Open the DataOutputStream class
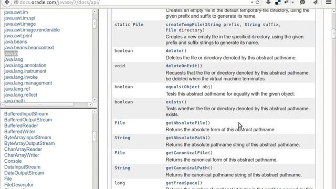The width and height of the screenshot is (336, 189). [24, 173]
